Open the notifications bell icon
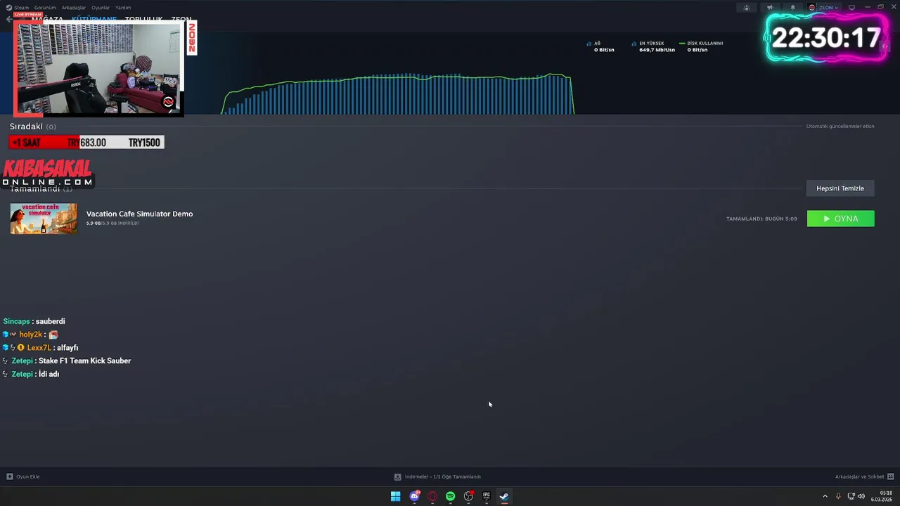Viewport: 900px width, 506px height. click(x=792, y=8)
